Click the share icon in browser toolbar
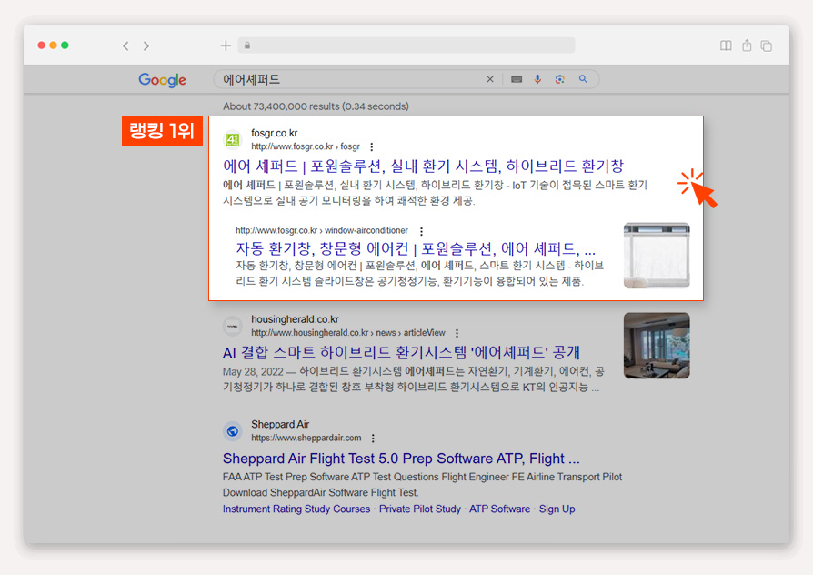813x575 pixels. click(x=747, y=45)
